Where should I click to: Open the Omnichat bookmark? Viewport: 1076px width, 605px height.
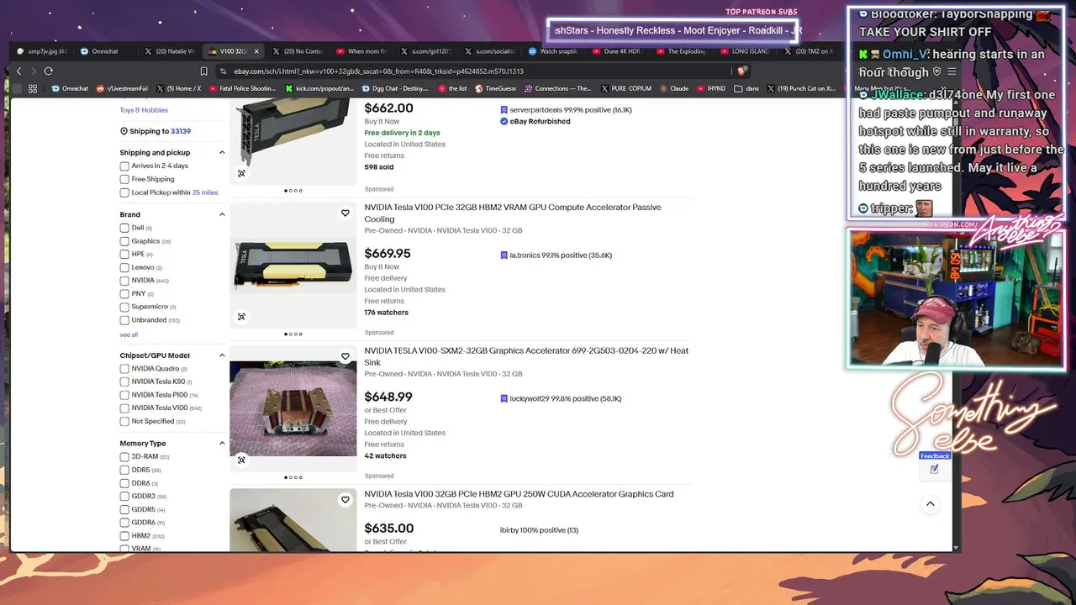(69, 88)
